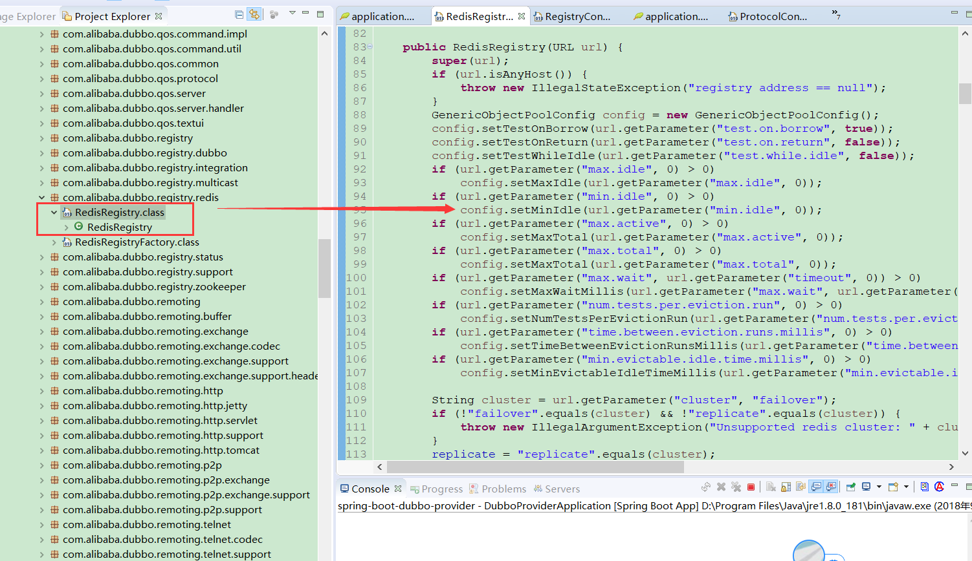Select RedisRegistryFactory.class file
The height and width of the screenshot is (561, 972).
pos(137,242)
